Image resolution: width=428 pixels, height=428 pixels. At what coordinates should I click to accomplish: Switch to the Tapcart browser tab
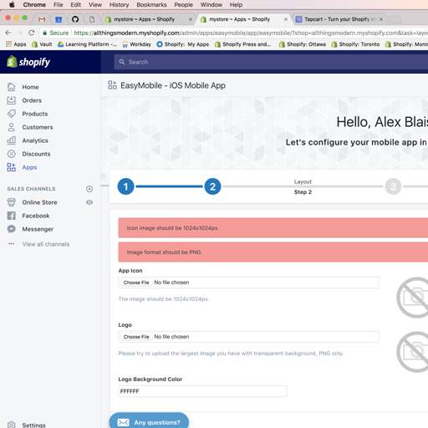(339, 19)
